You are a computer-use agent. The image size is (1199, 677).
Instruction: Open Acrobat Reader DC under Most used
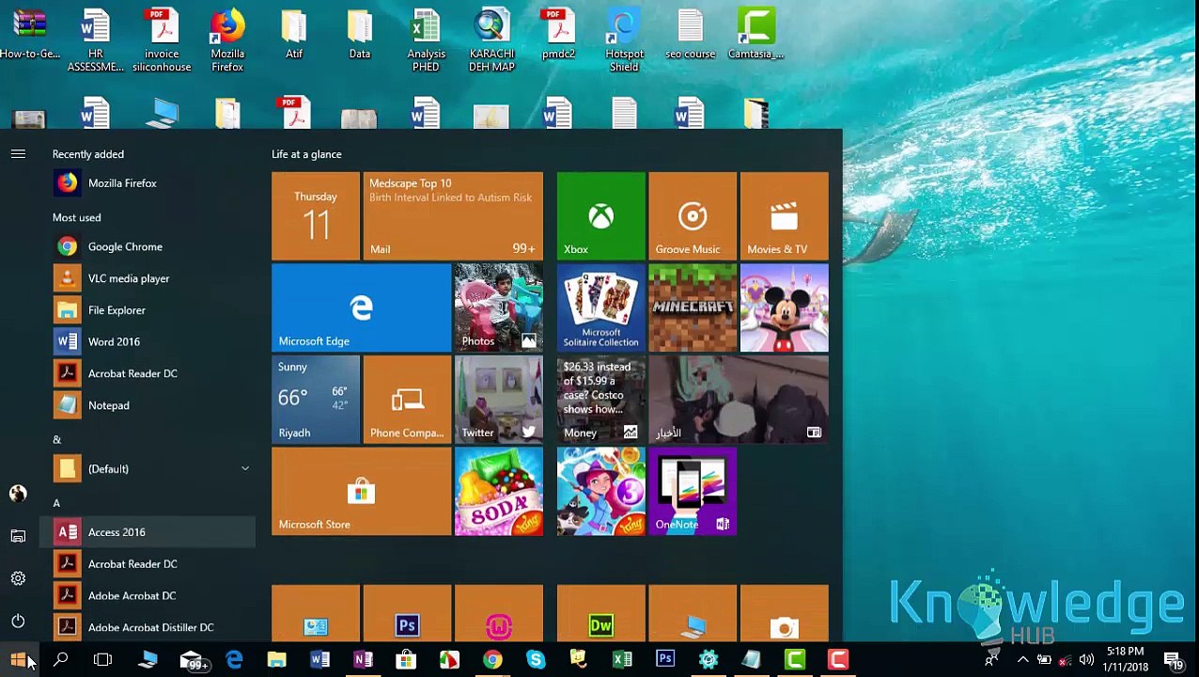point(148,373)
